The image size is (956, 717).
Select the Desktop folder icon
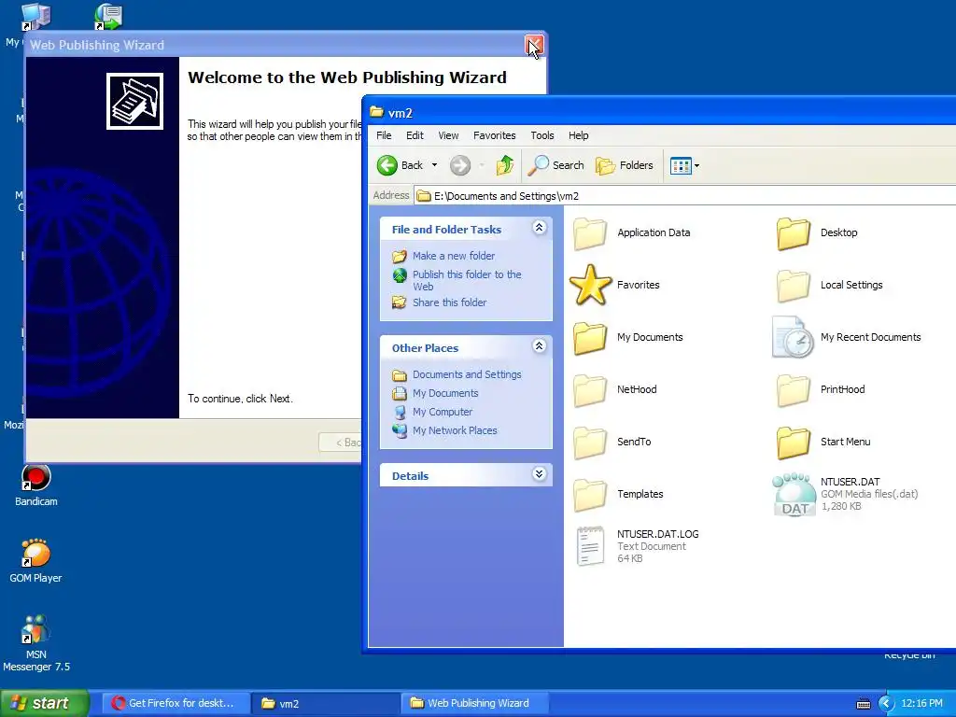pyautogui.click(x=794, y=232)
